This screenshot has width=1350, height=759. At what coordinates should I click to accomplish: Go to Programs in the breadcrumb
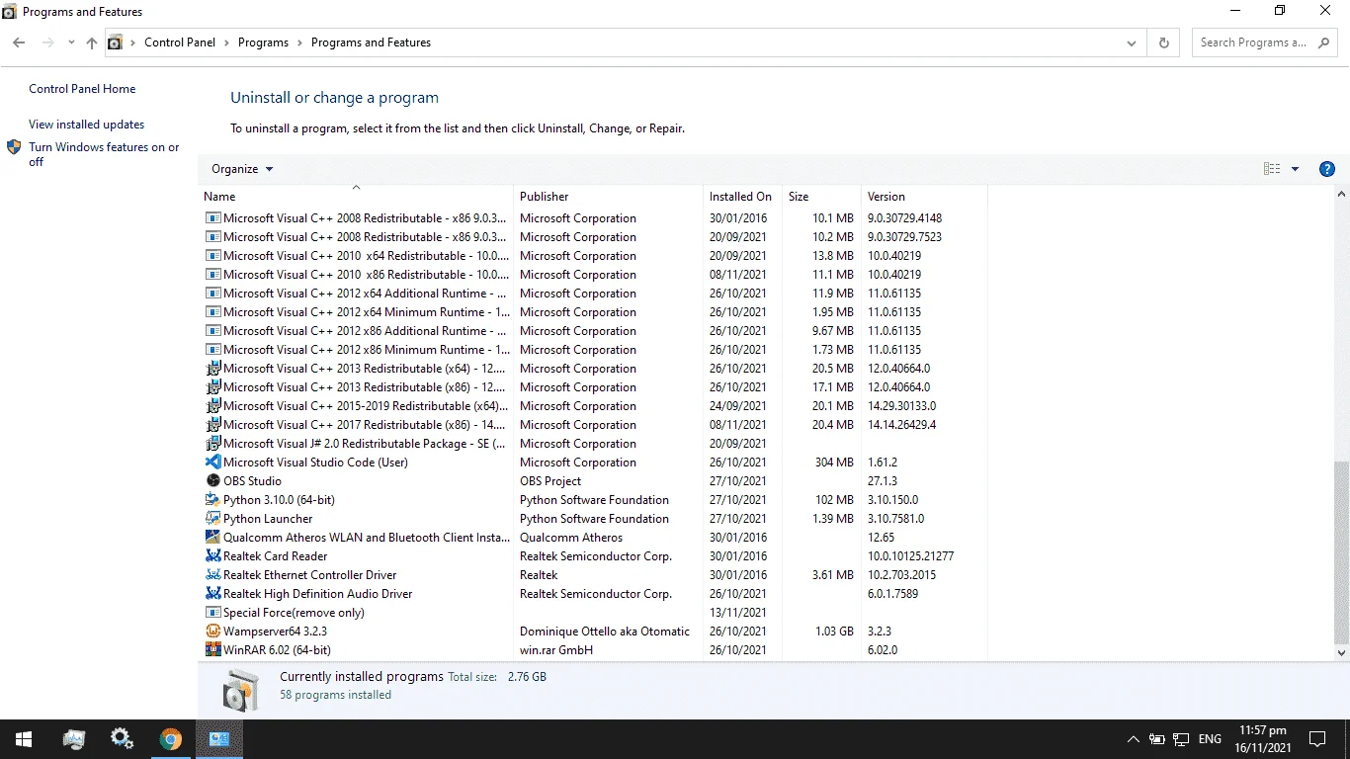(x=263, y=42)
